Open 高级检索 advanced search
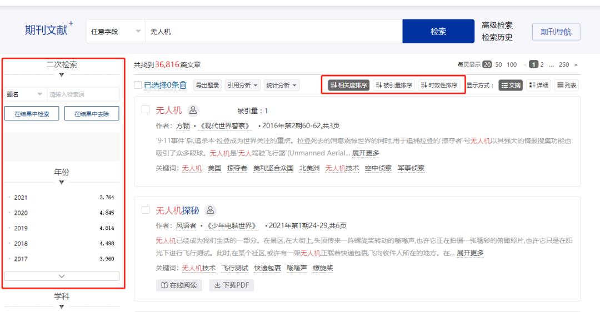 pyautogui.click(x=497, y=25)
